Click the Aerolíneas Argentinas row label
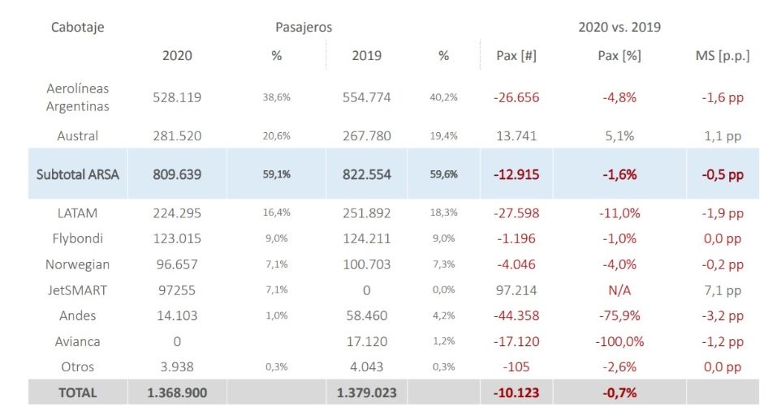The height and width of the screenshot is (420, 781). click(x=77, y=97)
